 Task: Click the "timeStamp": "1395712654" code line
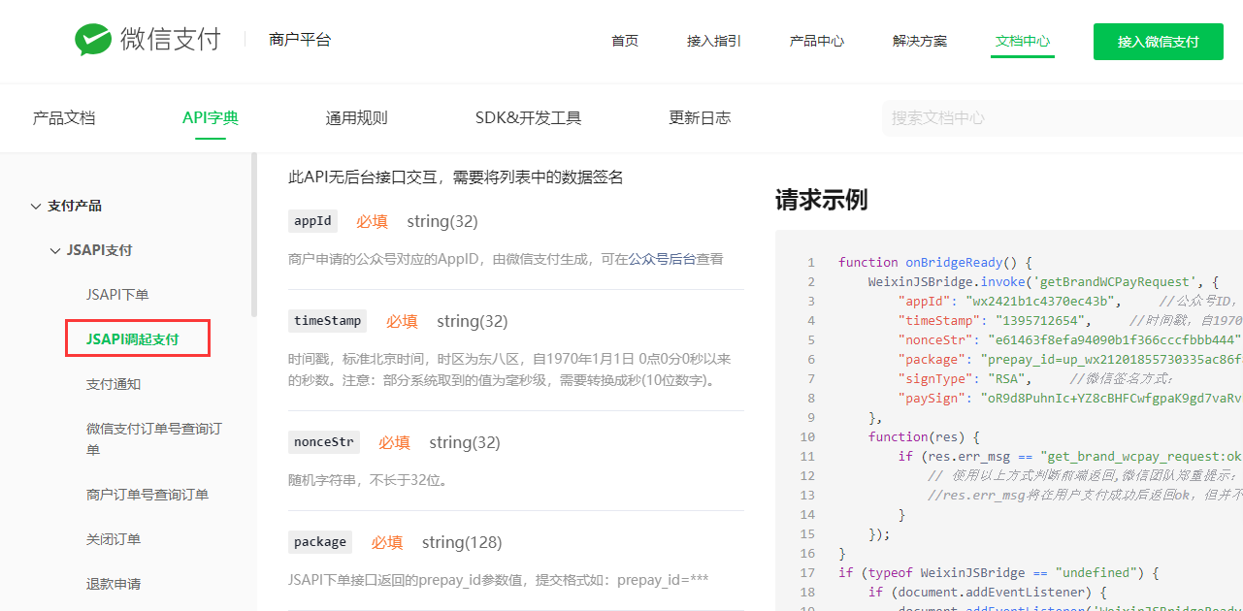tap(1070, 320)
